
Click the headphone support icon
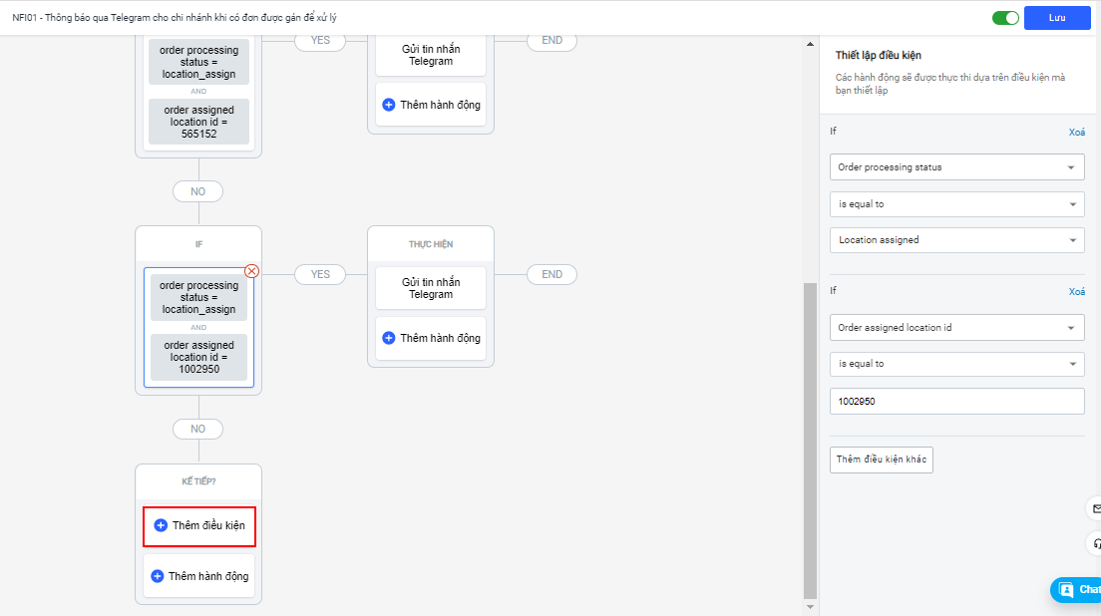1096,544
